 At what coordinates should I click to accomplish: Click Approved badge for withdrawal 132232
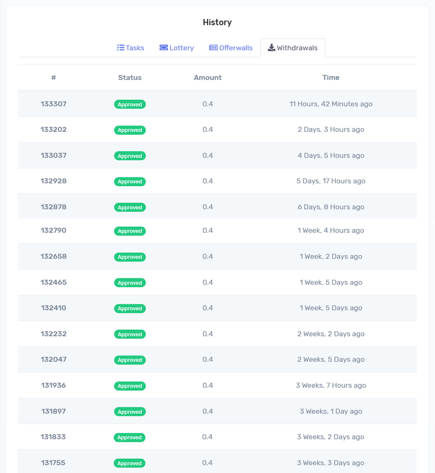(x=129, y=334)
